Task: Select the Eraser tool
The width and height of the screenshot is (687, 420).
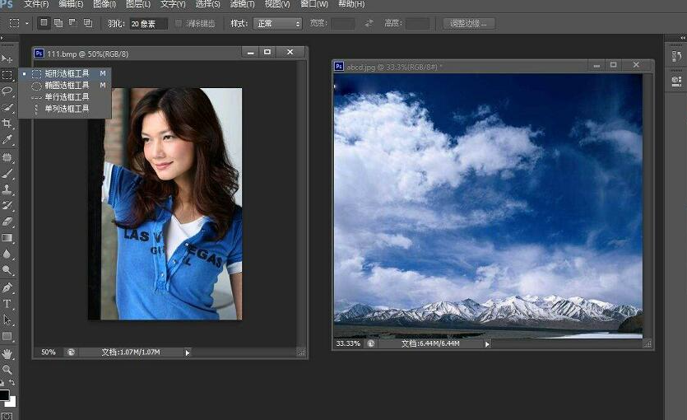Action: tap(7, 222)
